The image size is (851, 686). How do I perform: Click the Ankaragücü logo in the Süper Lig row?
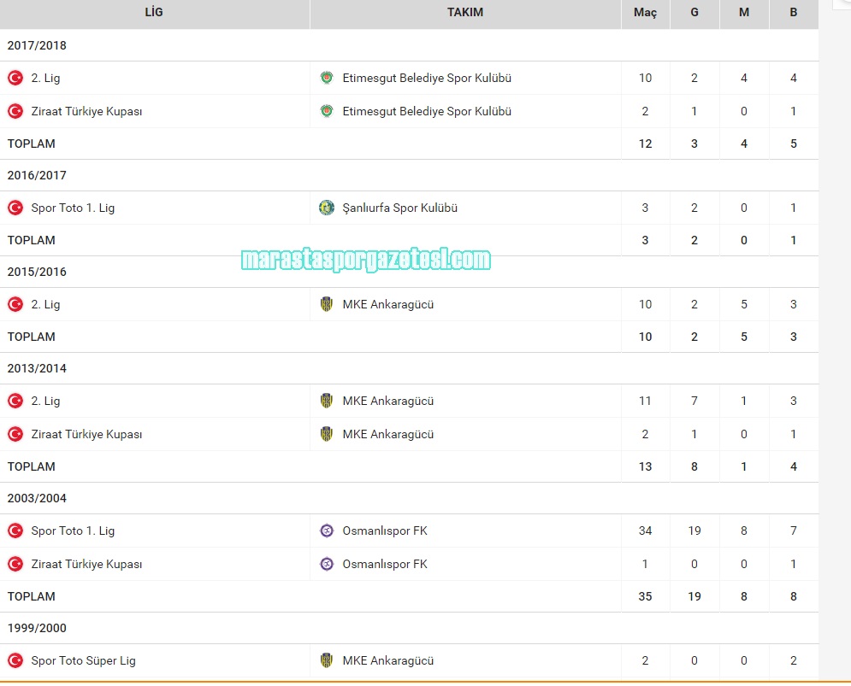click(x=327, y=660)
